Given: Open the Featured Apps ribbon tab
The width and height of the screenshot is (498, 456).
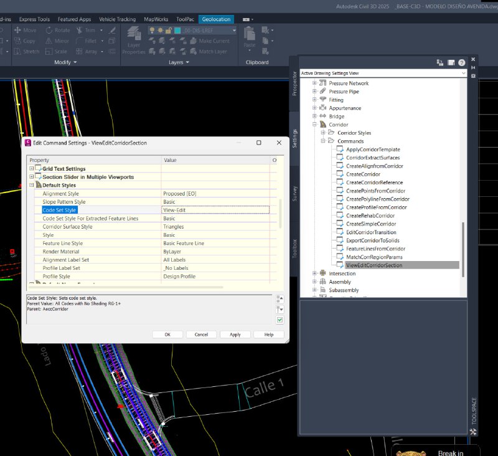Looking at the screenshot, I should 74,19.
